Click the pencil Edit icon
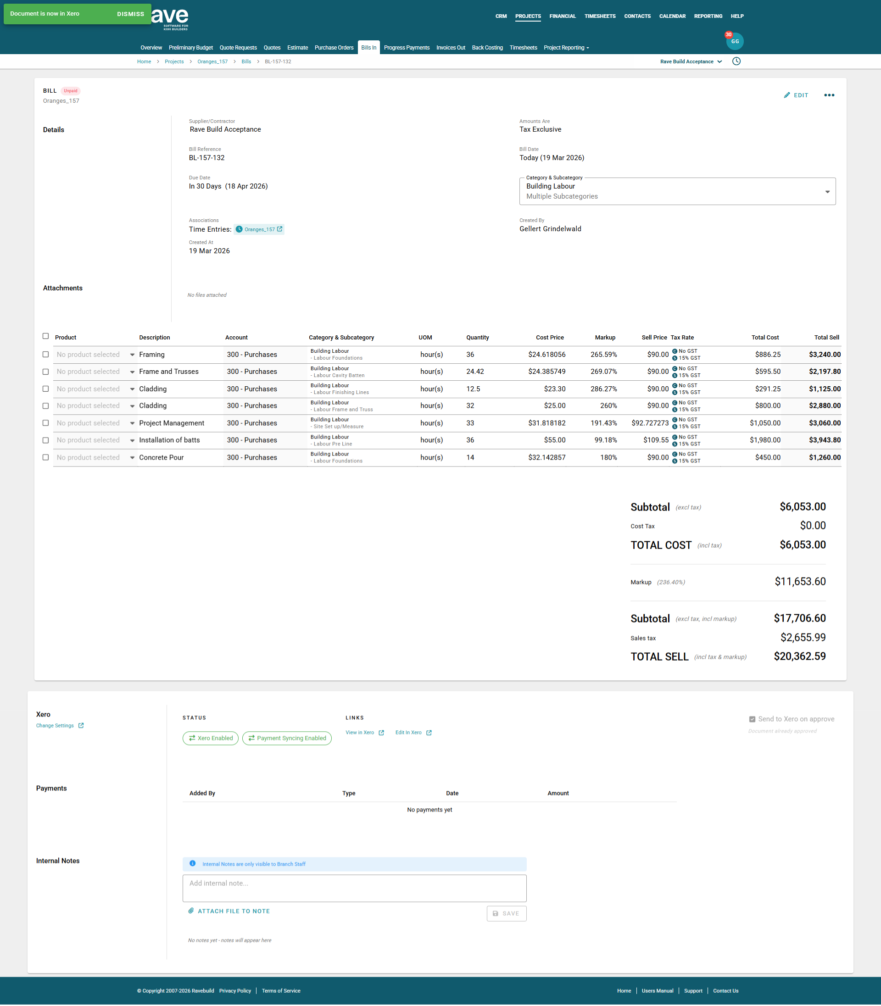881x1006 pixels. pos(786,95)
